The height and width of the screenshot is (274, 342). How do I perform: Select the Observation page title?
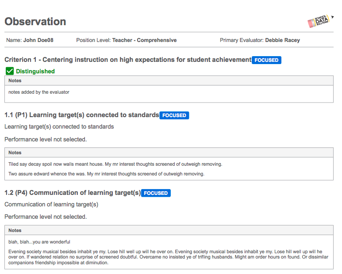point(35,22)
